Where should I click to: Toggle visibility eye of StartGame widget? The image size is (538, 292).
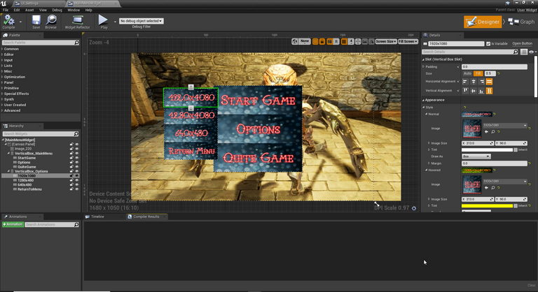click(x=76, y=158)
